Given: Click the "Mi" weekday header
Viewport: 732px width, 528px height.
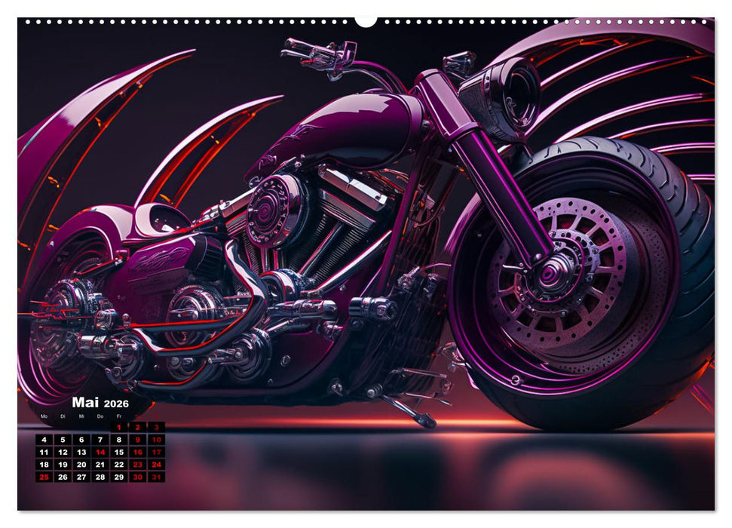Looking at the screenshot, I should 83,416.
